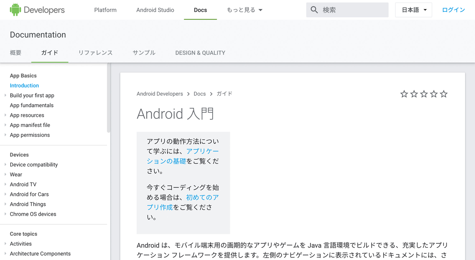Rate the page two stars

pyautogui.click(x=414, y=94)
